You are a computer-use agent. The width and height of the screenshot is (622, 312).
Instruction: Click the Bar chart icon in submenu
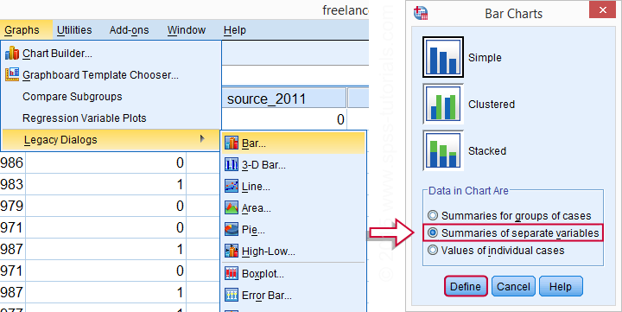(232, 143)
